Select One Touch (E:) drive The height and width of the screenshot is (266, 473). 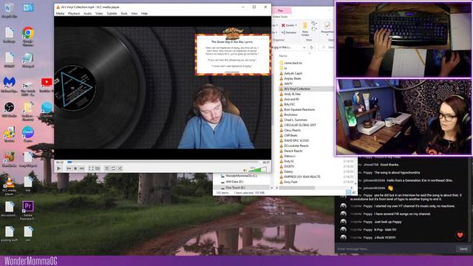point(233,188)
